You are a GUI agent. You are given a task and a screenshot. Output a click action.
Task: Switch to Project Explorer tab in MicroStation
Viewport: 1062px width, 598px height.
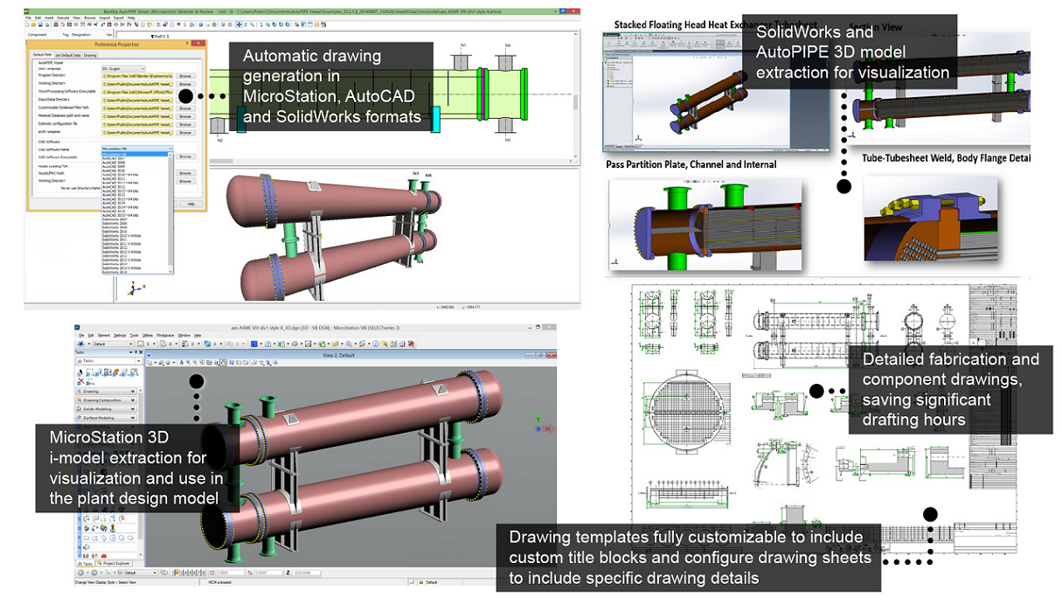(115, 564)
